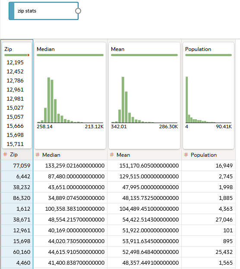240x269 pixels.
Task: Click Median maximum label 213.12K
Action: click(94, 127)
